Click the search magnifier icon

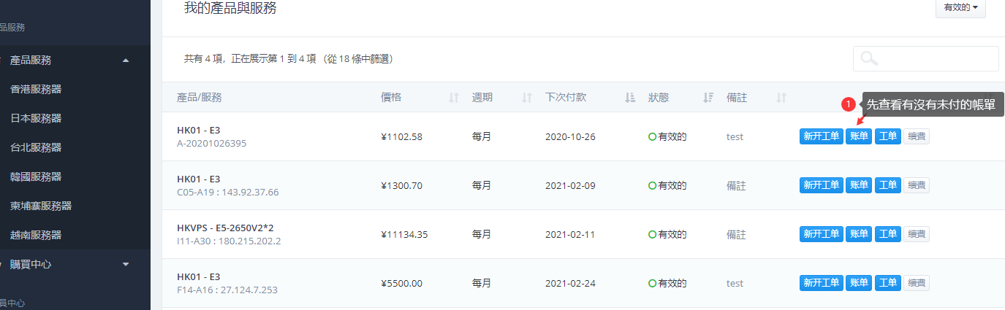(869, 59)
